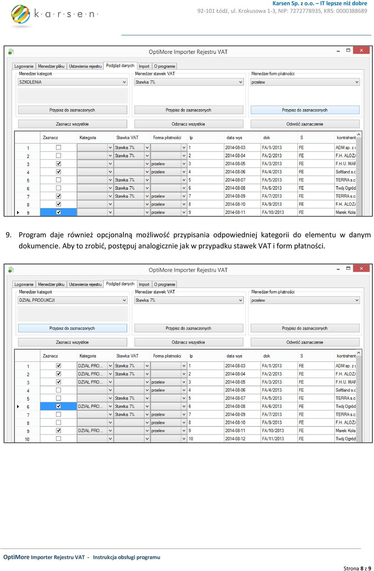Select Podgląd danych tab in DZIAŁ PRODUKCJI window
The image size is (374, 571).
[120, 284]
